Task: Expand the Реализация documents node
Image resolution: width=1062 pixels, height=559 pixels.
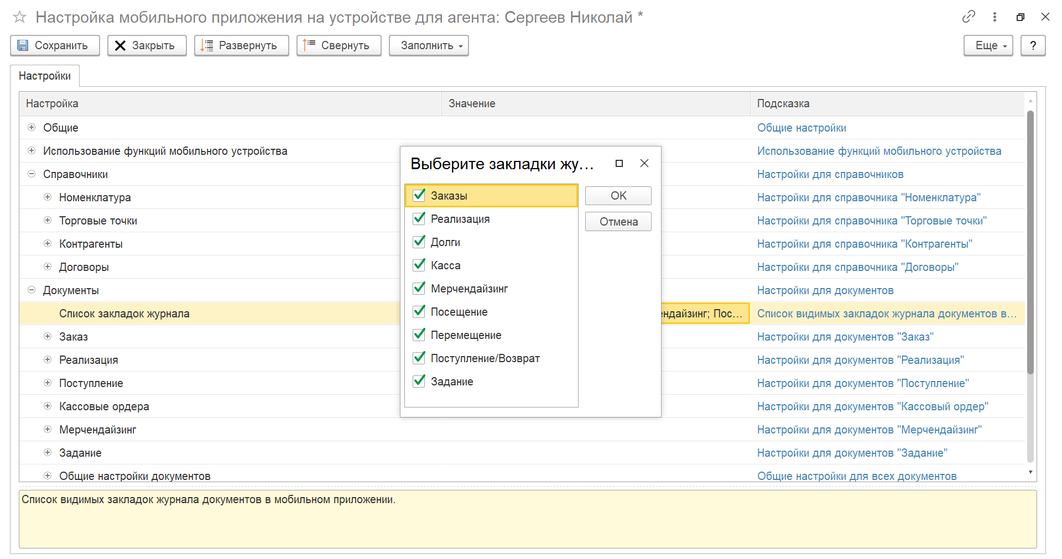Action: (48, 359)
